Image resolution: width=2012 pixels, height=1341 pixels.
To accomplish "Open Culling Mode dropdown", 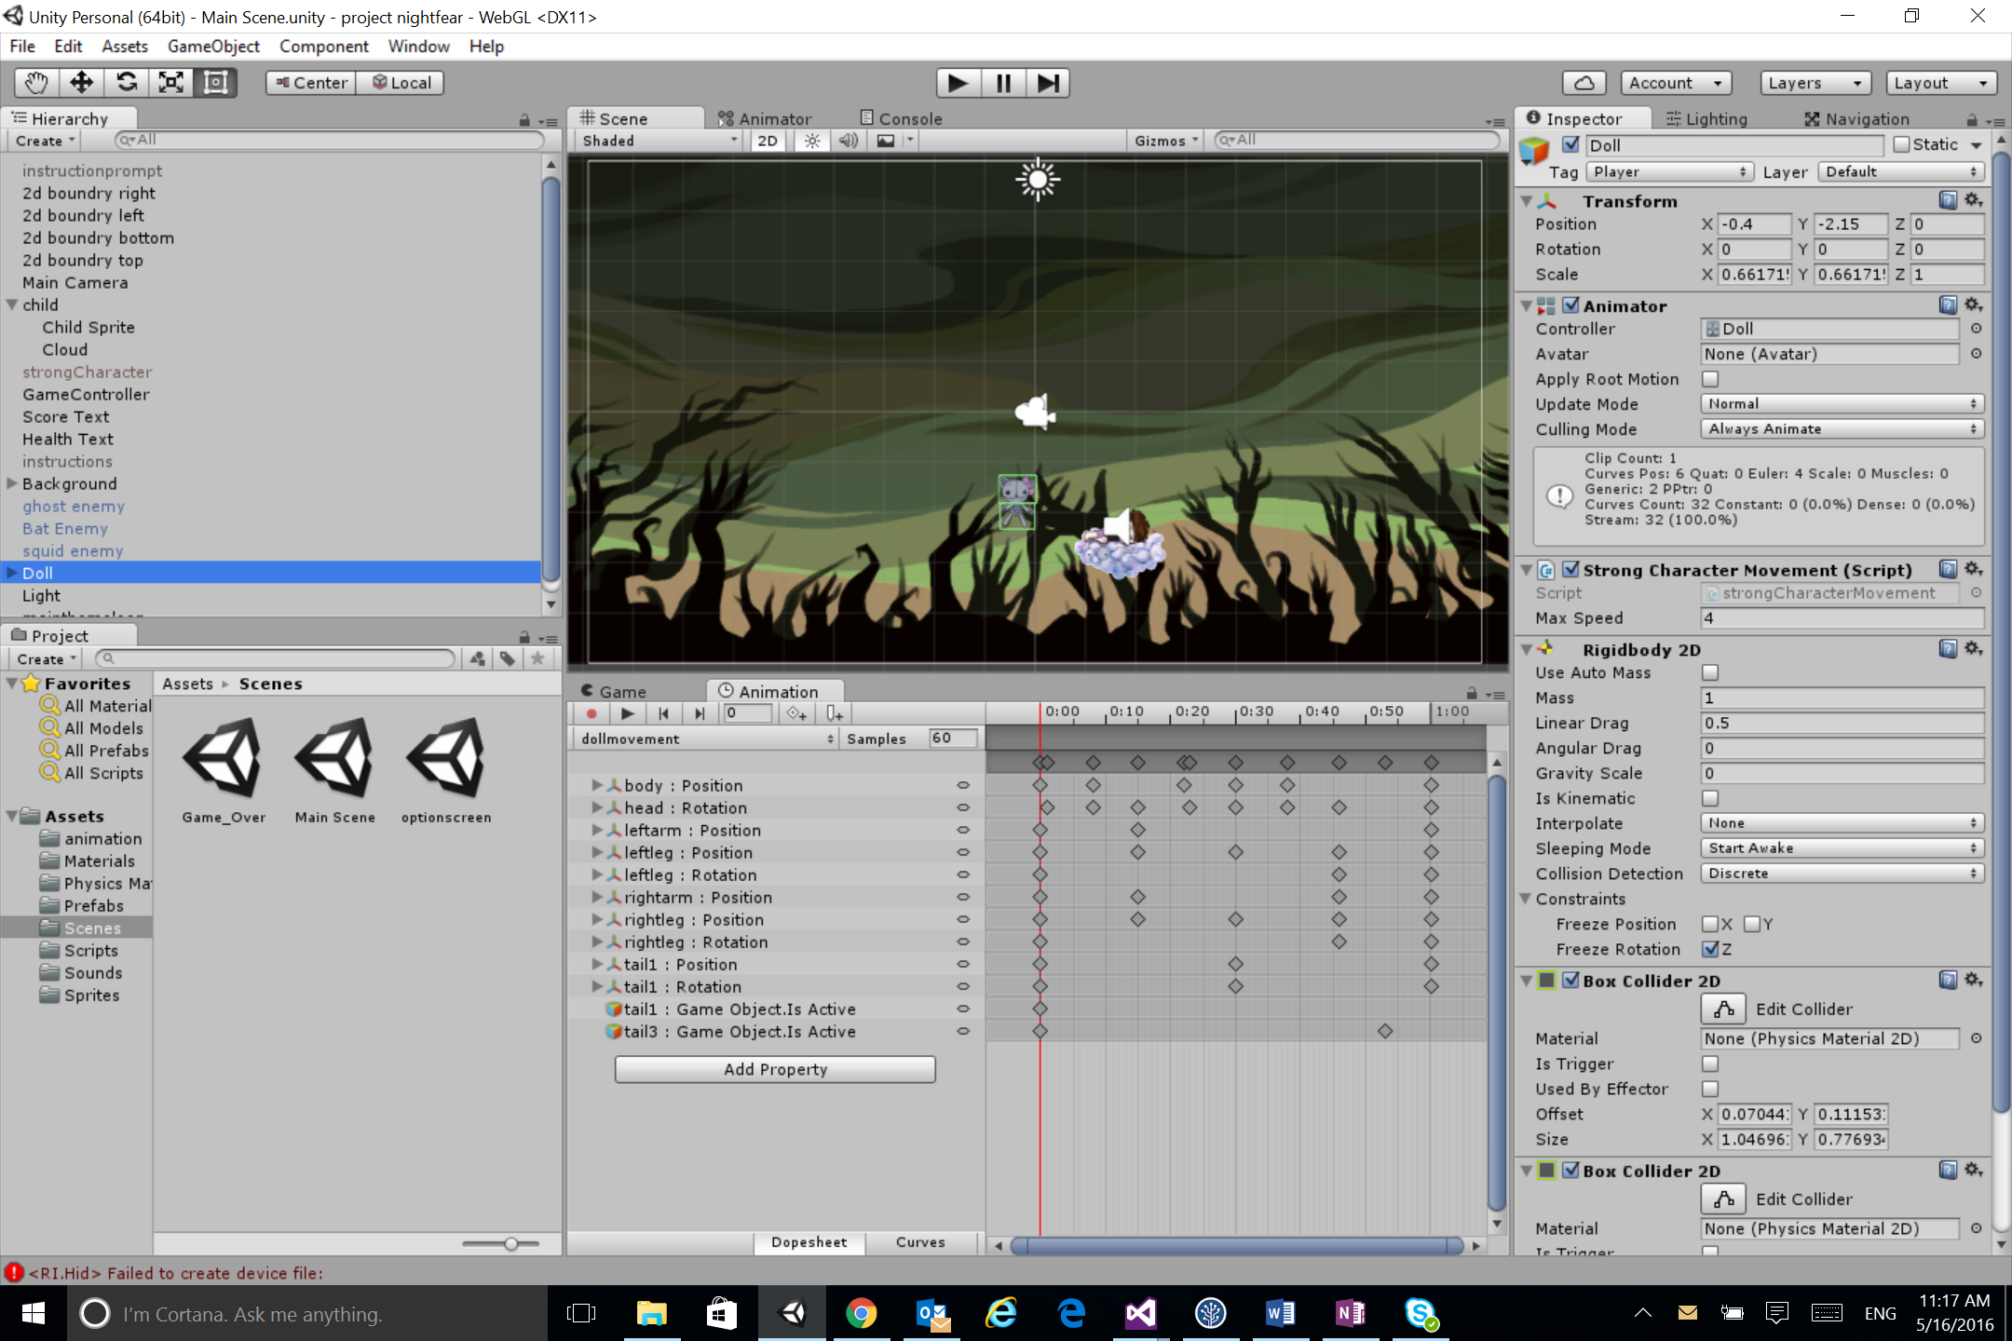I will (x=1842, y=429).
